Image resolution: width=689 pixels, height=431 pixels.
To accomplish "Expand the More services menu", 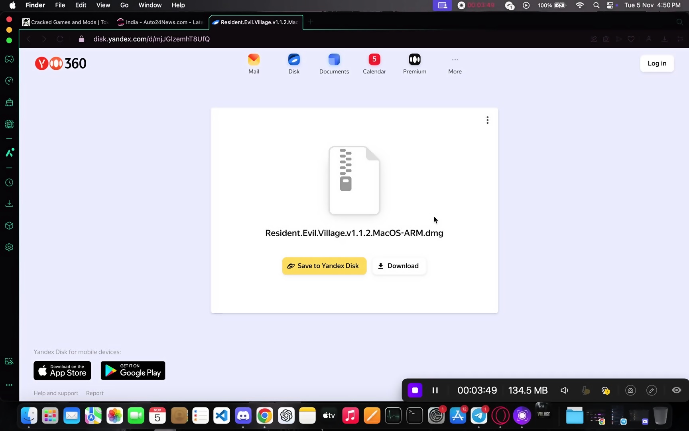I will point(455,64).
